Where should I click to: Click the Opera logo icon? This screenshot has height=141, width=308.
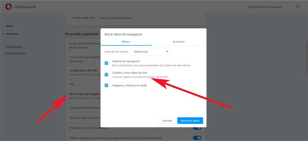tap(9, 7)
